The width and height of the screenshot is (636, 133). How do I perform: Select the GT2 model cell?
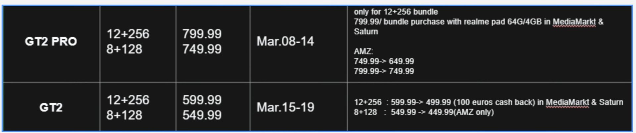51,107
